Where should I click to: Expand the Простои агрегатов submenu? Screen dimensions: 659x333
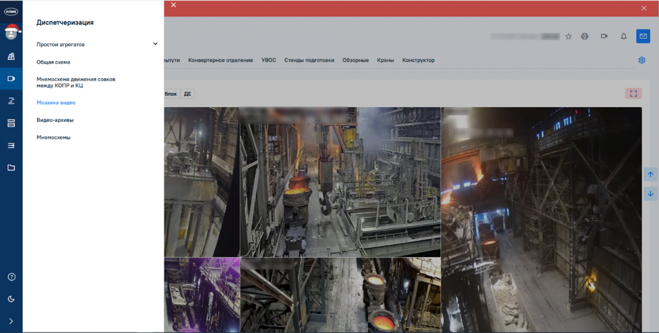(155, 44)
